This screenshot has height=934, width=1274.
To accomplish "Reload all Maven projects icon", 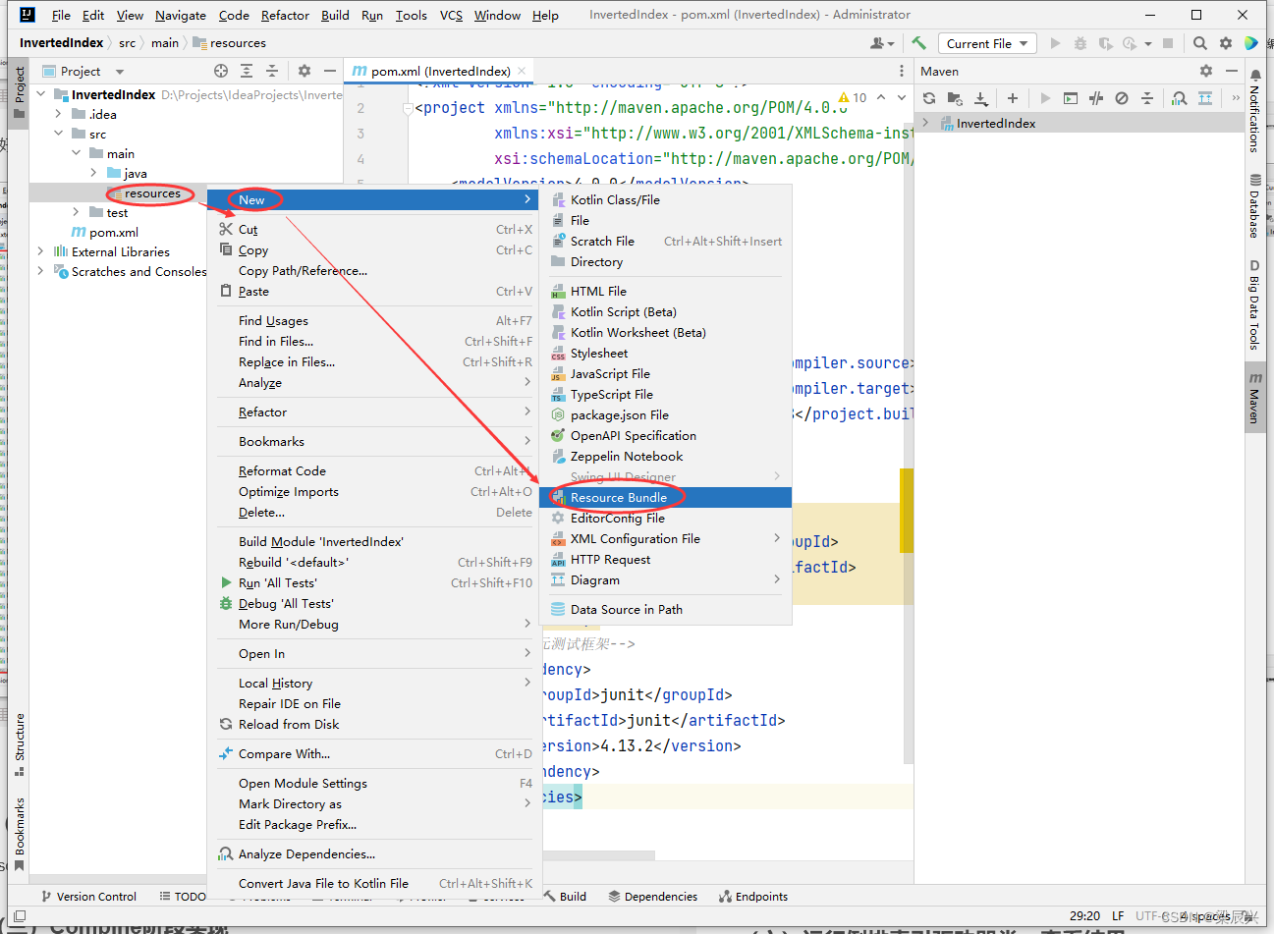I will click(x=929, y=98).
